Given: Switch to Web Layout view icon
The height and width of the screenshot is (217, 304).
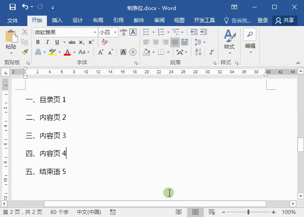Looking at the screenshot, I should [212, 212].
